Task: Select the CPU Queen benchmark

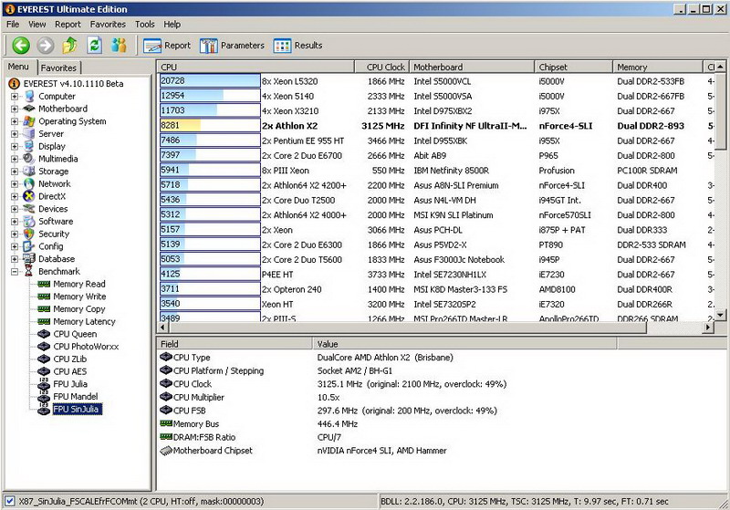Action: click(74, 334)
